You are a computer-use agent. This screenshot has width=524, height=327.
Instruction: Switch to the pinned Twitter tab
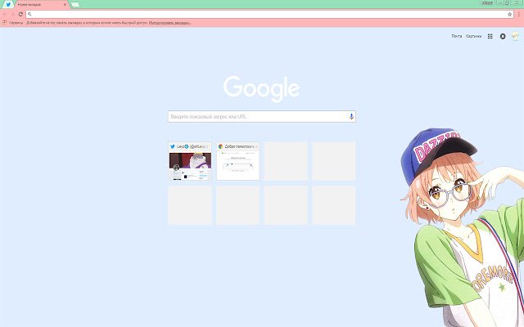click(x=8, y=4)
